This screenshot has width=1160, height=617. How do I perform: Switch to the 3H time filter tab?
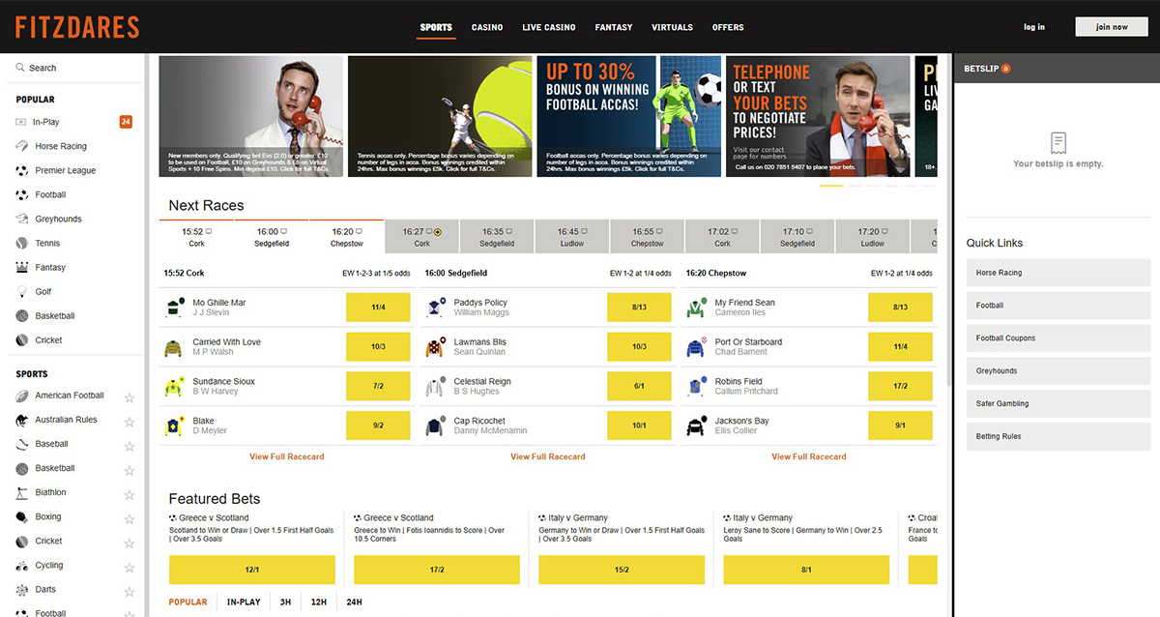pos(285,602)
